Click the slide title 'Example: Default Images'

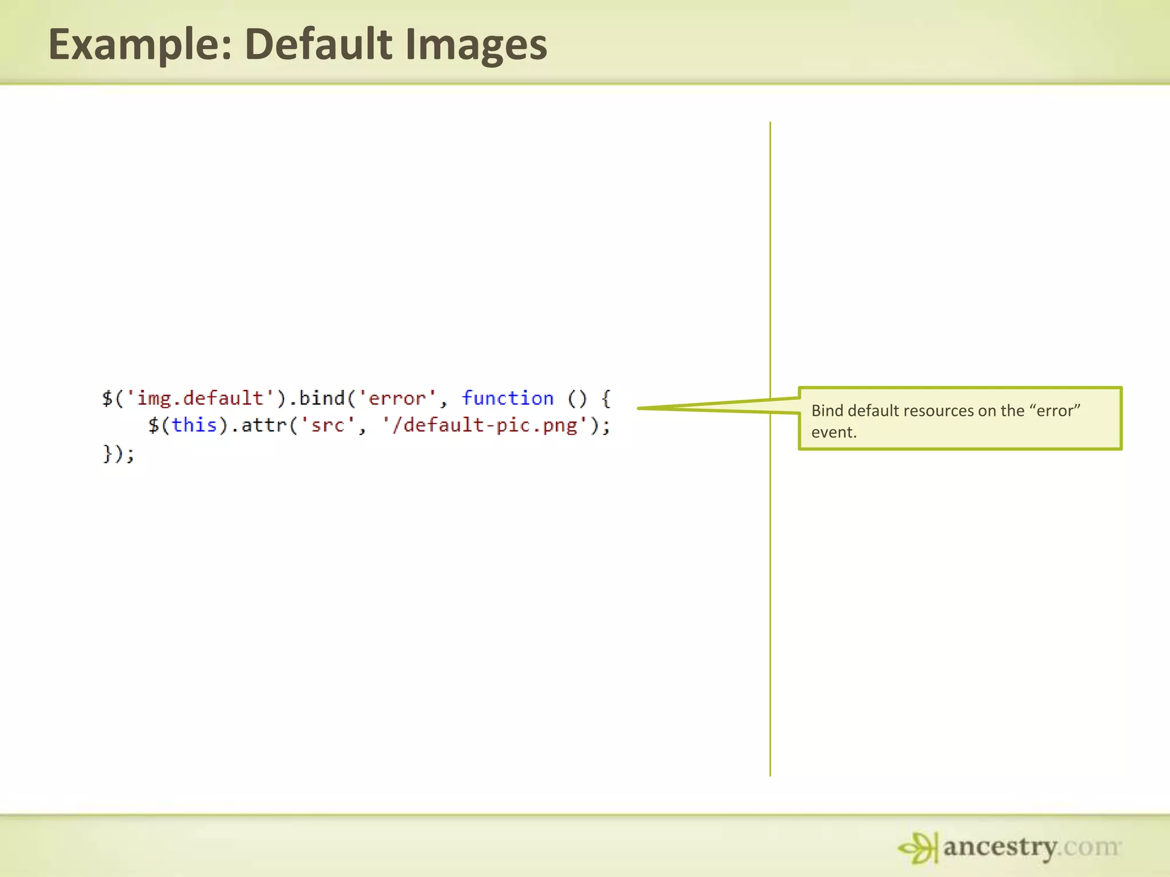[x=298, y=45]
